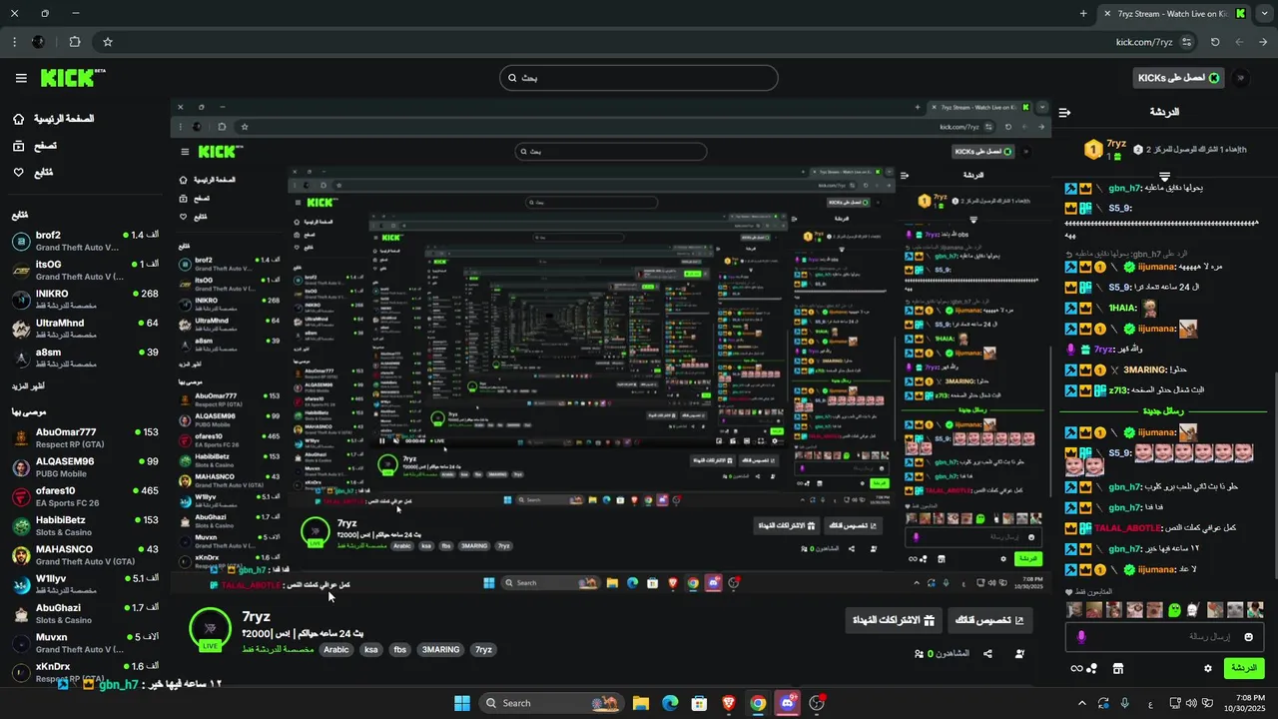Click the kick.com/7ryz address bar
Image resolution: width=1278 pixels, height=719 pixels.
coord(1144,42)
